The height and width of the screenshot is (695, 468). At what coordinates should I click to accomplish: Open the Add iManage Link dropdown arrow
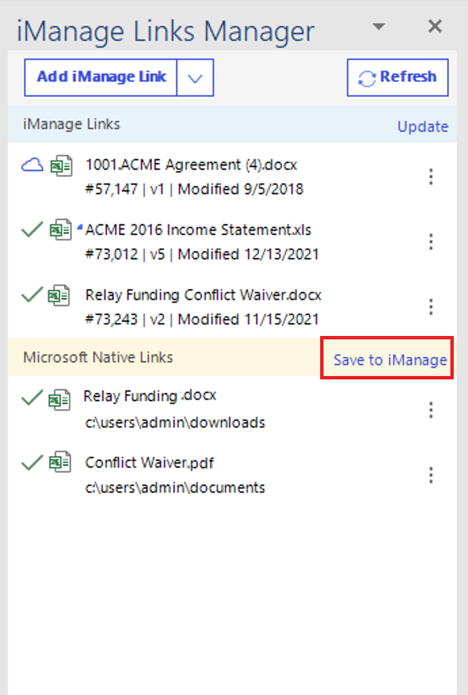(195, 77)
